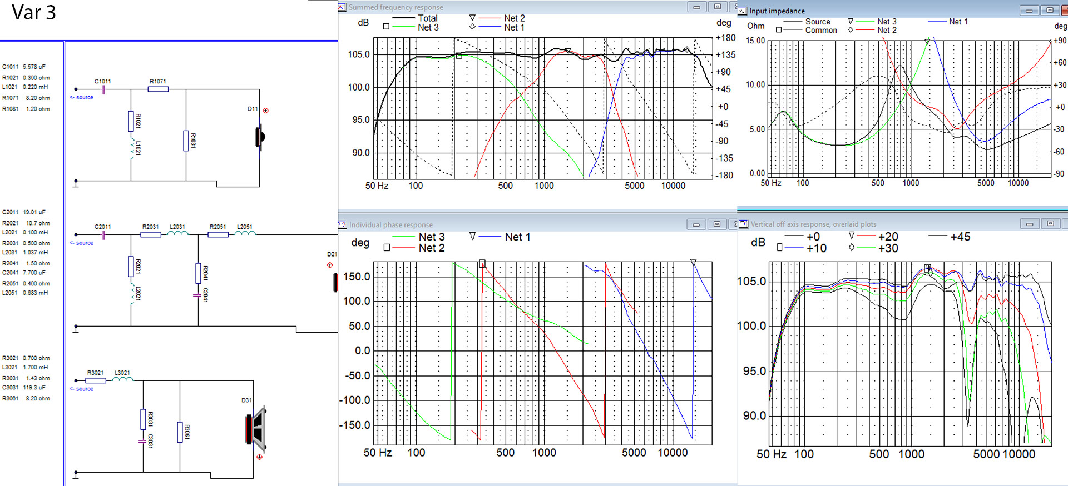Screen dimensions: 1068x486
Task: Click the diamond marker beside Net 1 legend
Action: click(472, 26)
